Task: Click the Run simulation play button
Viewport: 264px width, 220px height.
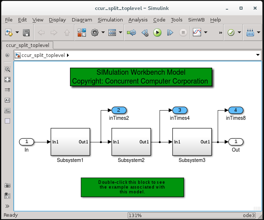Action: tap(157, 33)
